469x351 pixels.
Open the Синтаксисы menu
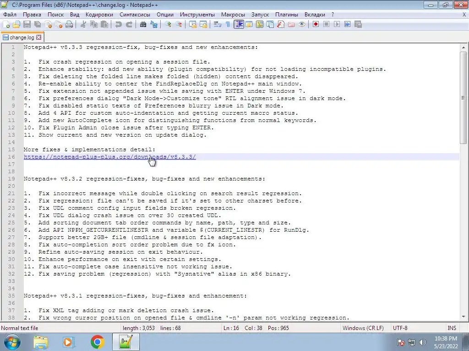[x=135, y=15]
